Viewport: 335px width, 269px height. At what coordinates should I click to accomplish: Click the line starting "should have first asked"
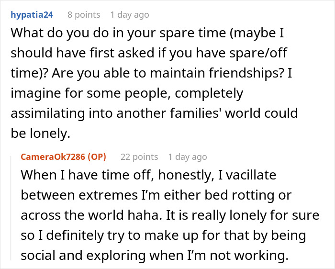click(148, 52)
